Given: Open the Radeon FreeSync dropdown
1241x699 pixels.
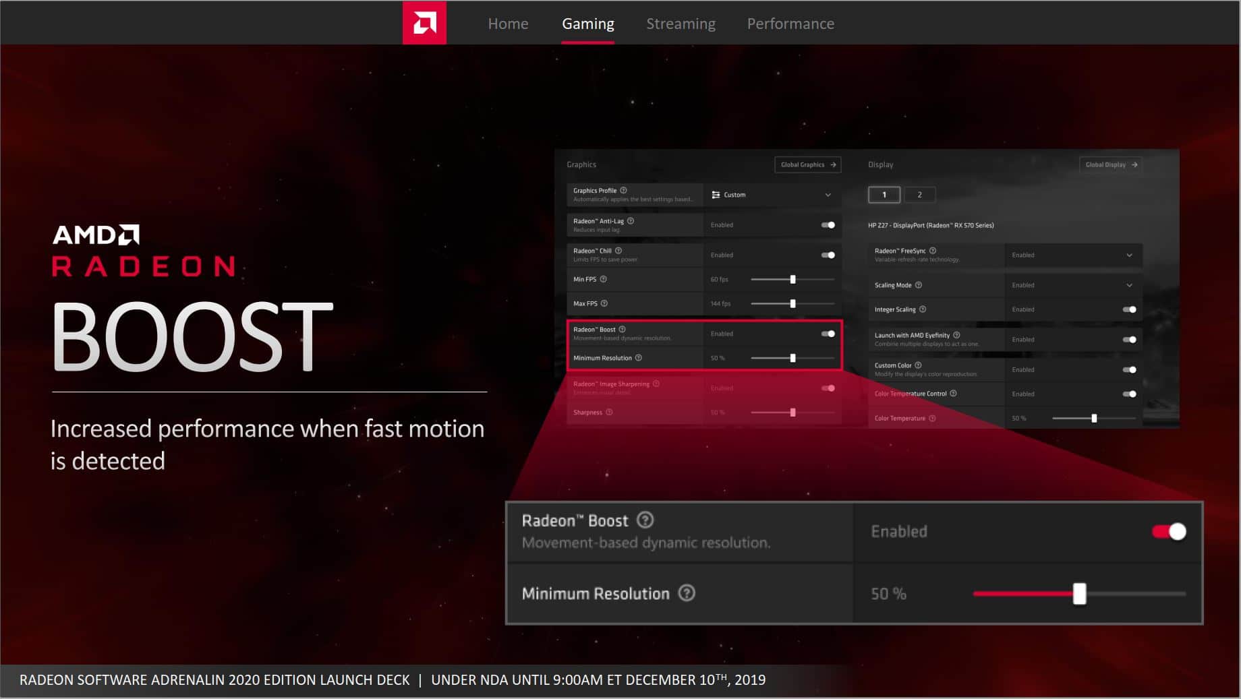Looking at the screenshot, I should coord(1072,255).
